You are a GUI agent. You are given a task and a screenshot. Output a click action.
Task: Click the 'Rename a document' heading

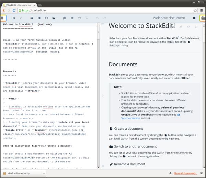129,164
